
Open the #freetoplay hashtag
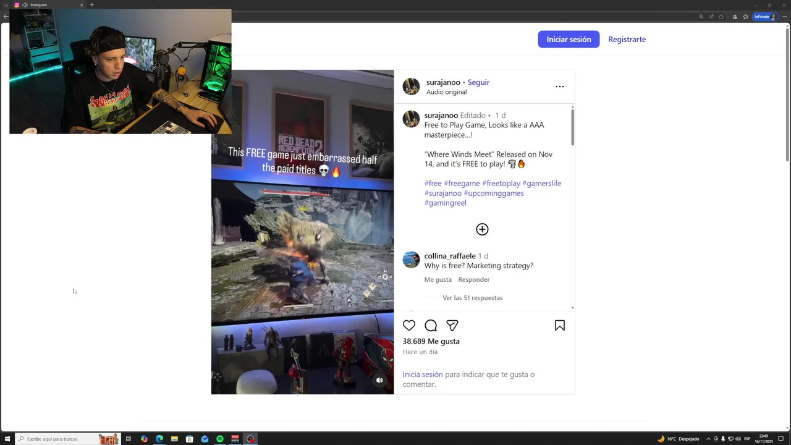pos(501,183)
